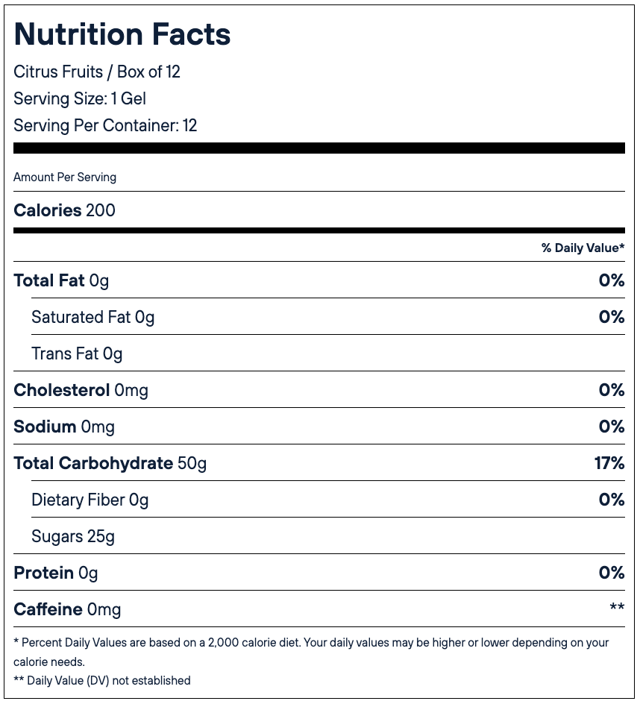Click the Sugars 25g entry
The width and height of the screenshot is (640, 704).
point(73,536)
